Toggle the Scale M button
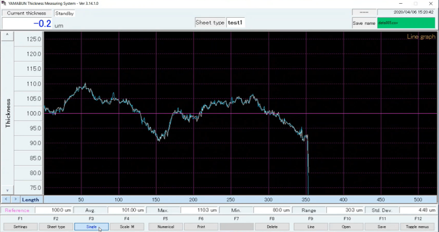Image resolution: width=439 pixels, height=232 pixels. pos(127,227)
